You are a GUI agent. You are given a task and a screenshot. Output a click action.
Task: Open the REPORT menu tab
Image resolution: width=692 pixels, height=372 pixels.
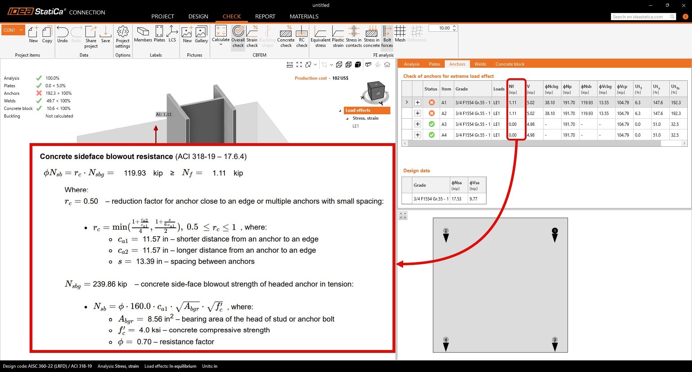coord(265,17)
